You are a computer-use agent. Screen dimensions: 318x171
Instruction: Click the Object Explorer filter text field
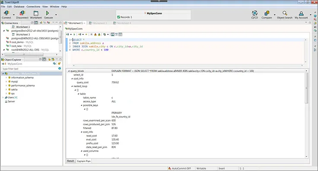click(30, 69)
